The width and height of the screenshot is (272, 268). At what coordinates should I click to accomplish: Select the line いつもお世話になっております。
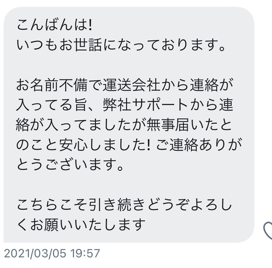click(121, 45)
